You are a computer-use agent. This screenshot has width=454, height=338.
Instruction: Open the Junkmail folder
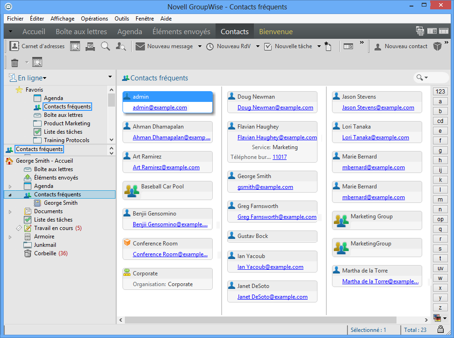click(45, 245)
